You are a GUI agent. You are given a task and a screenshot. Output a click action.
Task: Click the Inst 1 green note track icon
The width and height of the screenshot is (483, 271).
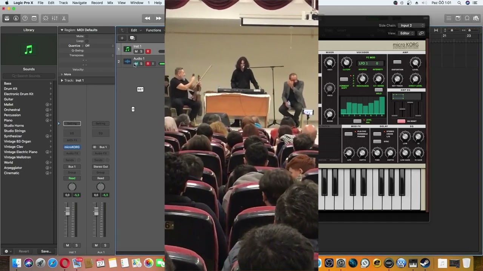point(127,49)
